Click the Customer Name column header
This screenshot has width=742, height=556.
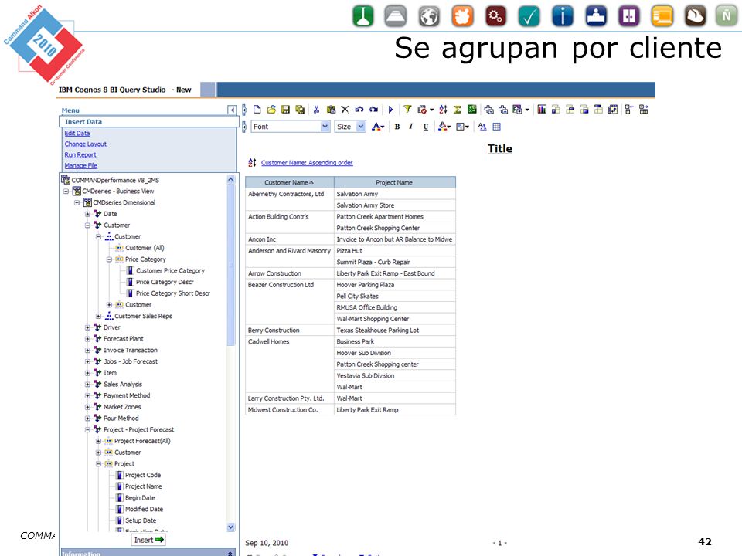click(x=290, y=182)
